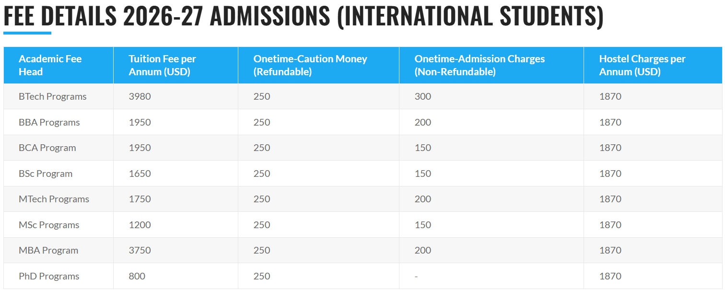The height and width of the screenshot is (290, 725).
Task: Select the MBA Program row label
Action: [x=48, y=250]
